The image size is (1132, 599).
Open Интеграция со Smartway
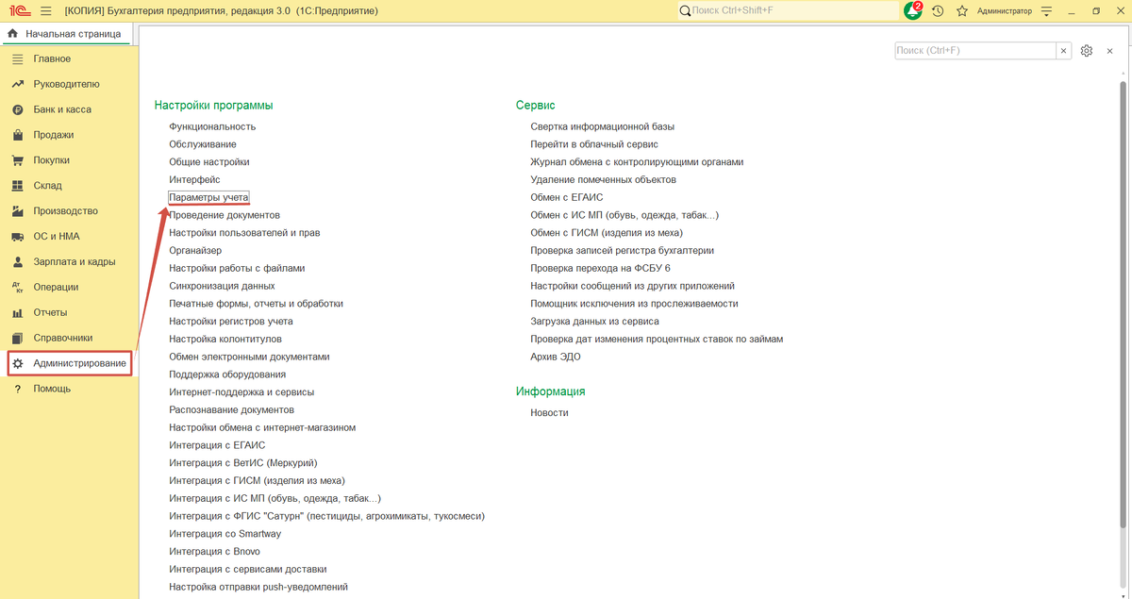coord(225,533)
